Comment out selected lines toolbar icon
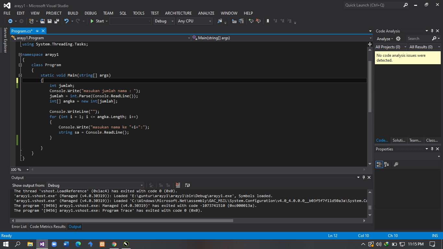Screen dimensions: 443x249 point(251,21)
